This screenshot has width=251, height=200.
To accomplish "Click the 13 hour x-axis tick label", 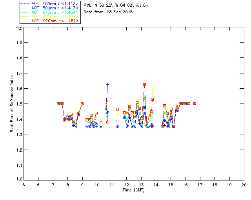I will point(141,185).
